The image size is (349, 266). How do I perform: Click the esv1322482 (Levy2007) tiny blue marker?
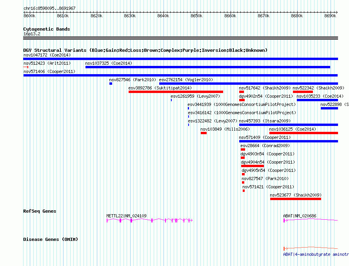click(x=189, y=125)
